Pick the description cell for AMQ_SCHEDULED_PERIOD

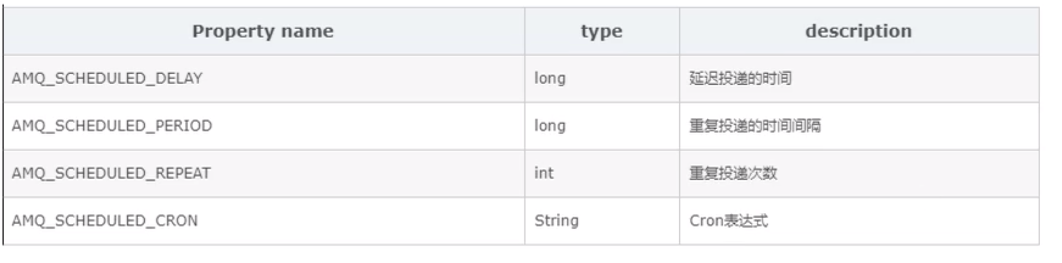tap(859, 126)
